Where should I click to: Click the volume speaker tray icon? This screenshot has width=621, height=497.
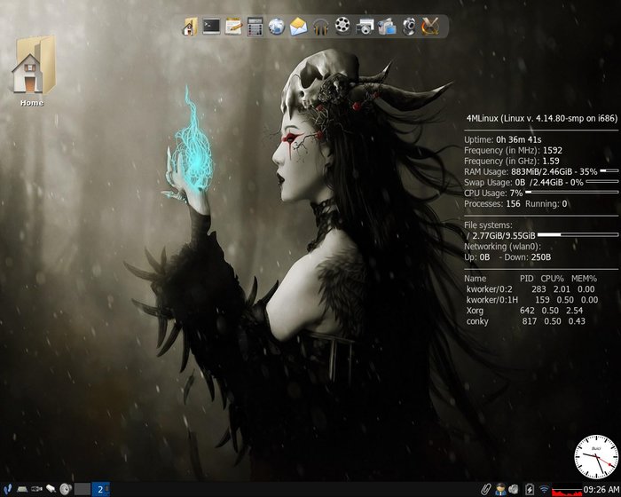(514, 489)
